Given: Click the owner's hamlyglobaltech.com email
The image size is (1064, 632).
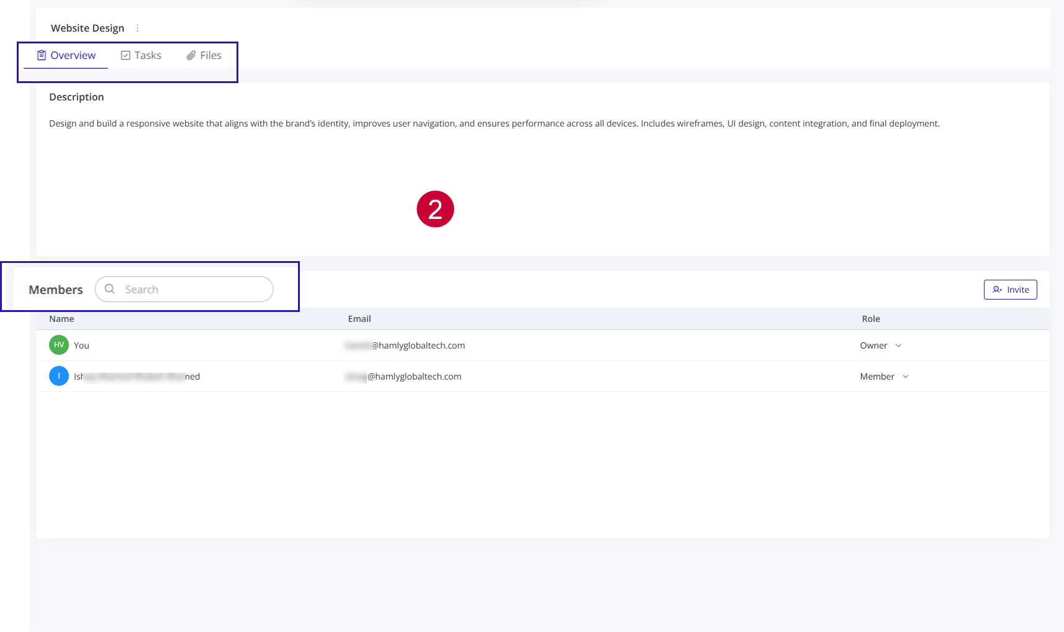Looking at the screenshot, I should pyautogui.click(x=405, y=345).
